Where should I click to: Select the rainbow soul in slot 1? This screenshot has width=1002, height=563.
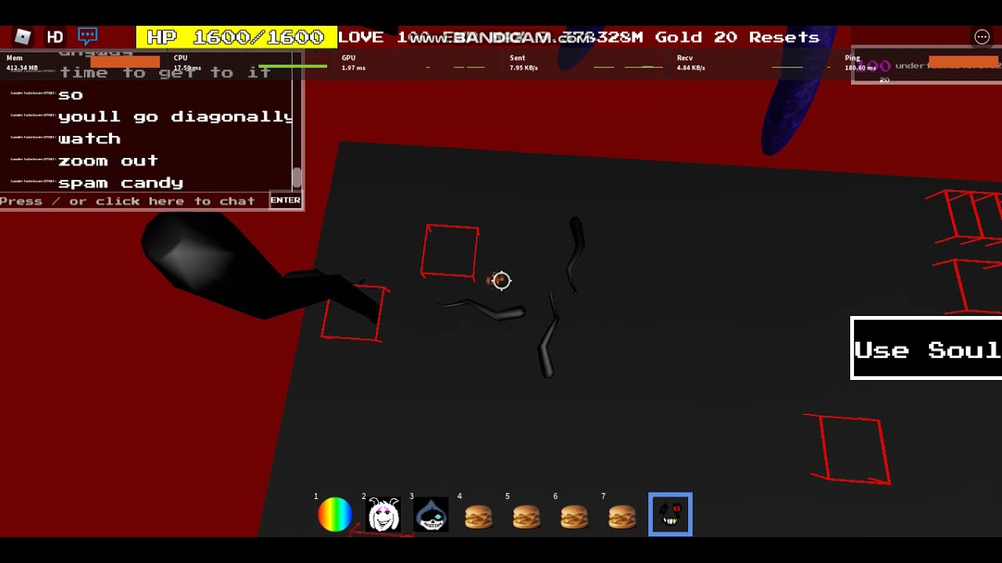335,515
